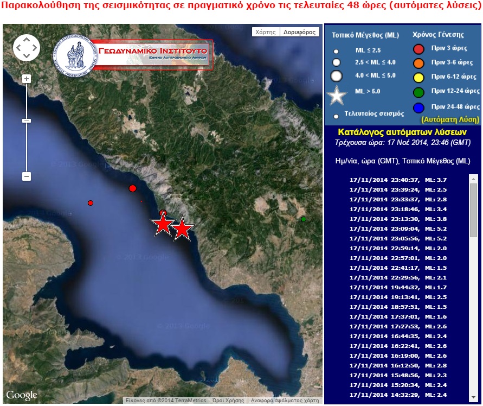Image resolution: width=483 pixels, height=406 pixels.
Task: Pan the map up with the top arrow
Action: click(x=27, y=40)
